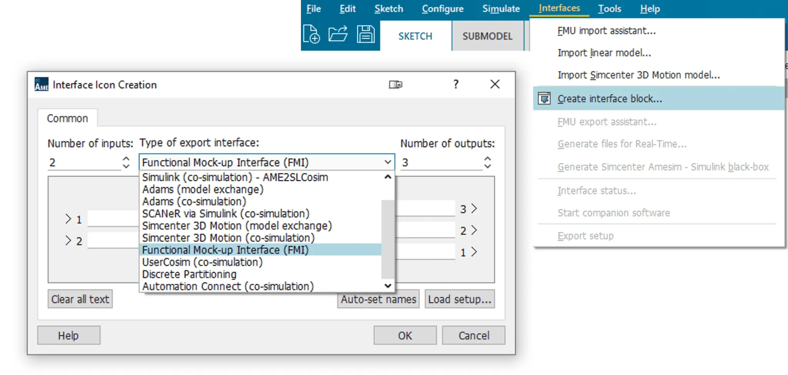Increase the Number of outputs stepper
This screenshot has height=375, width=788.
487,158
